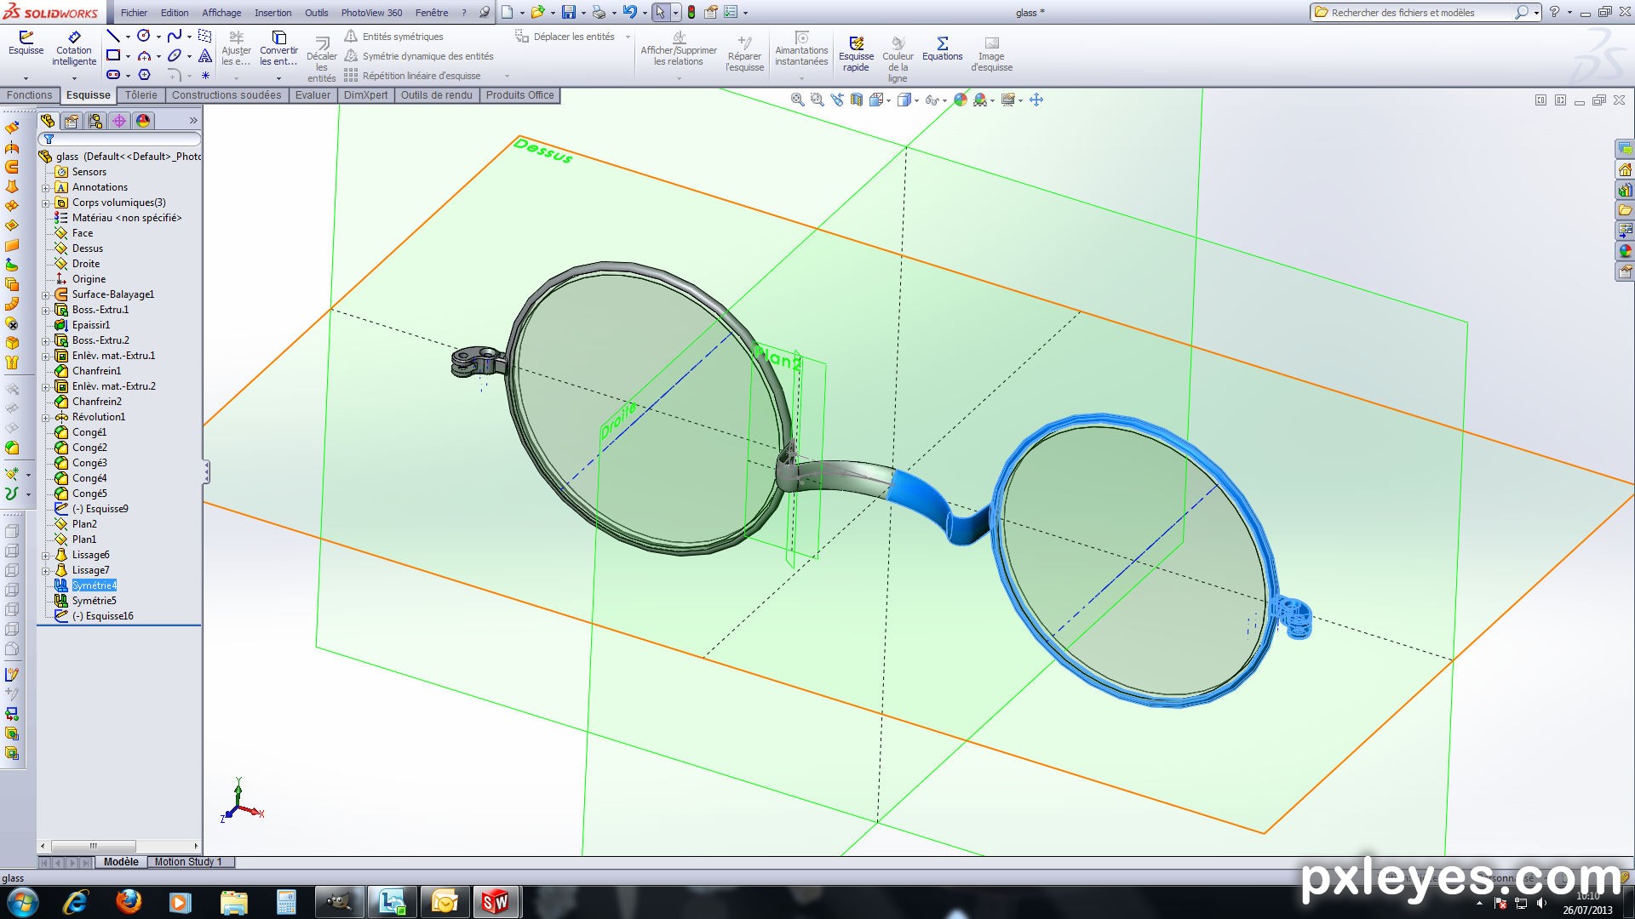The width and height of the screenshot is (1635, 919).
Task: Expand Corps volumiques(3) node
Action: pos(45,203)
